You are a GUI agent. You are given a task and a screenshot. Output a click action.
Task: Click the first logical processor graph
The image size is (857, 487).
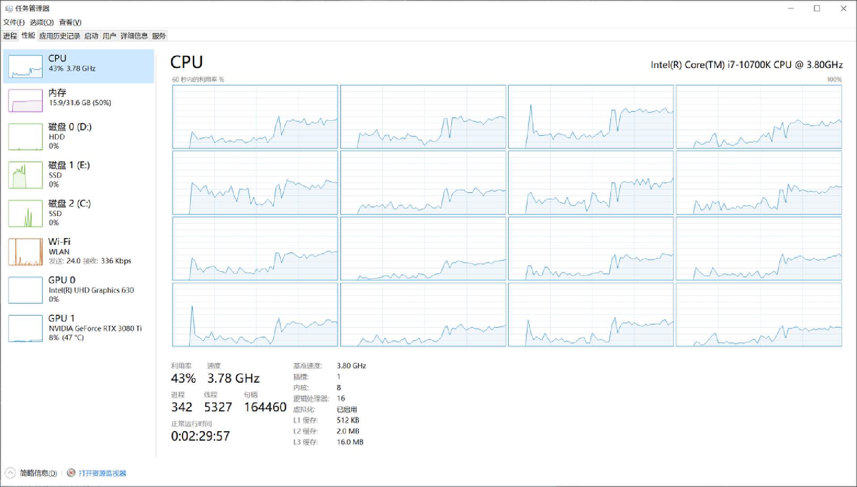pos(255,117)
